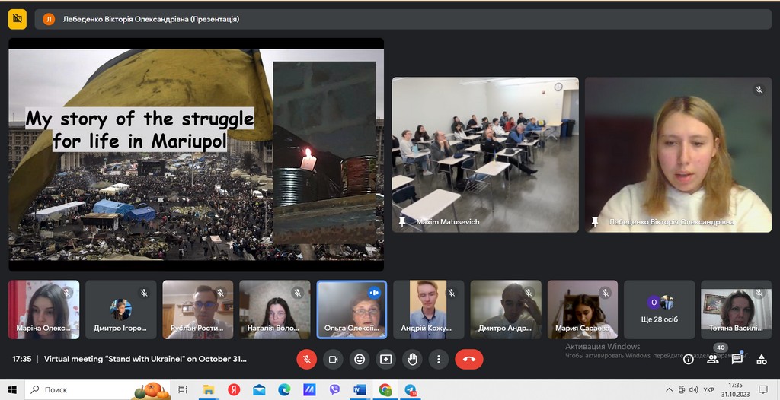780x400 pixels.
Task: Raise your hand in the meeting
Action: click(412, 359)
